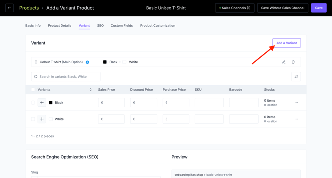Expand the Black variant with plus button

pyautogui.click(x=42, y=103)
